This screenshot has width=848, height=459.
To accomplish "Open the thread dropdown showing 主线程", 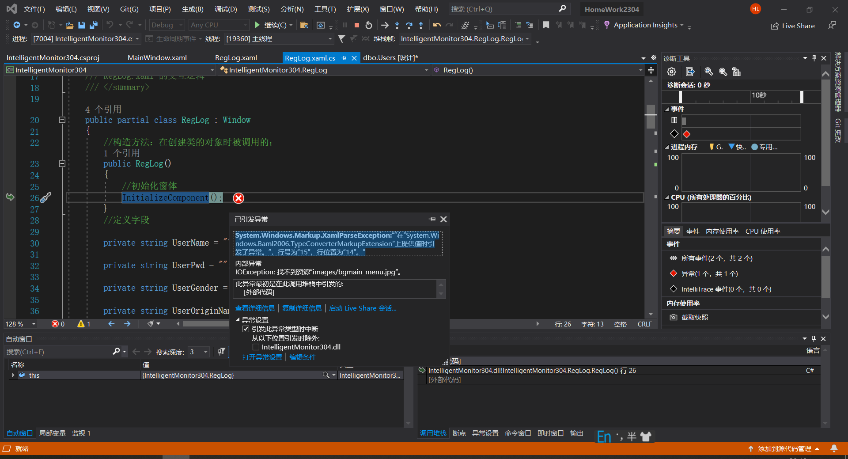I will point(279,39).
